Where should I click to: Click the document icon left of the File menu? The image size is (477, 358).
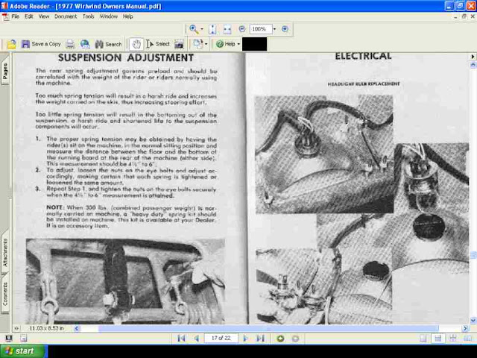tap(5, 16)
